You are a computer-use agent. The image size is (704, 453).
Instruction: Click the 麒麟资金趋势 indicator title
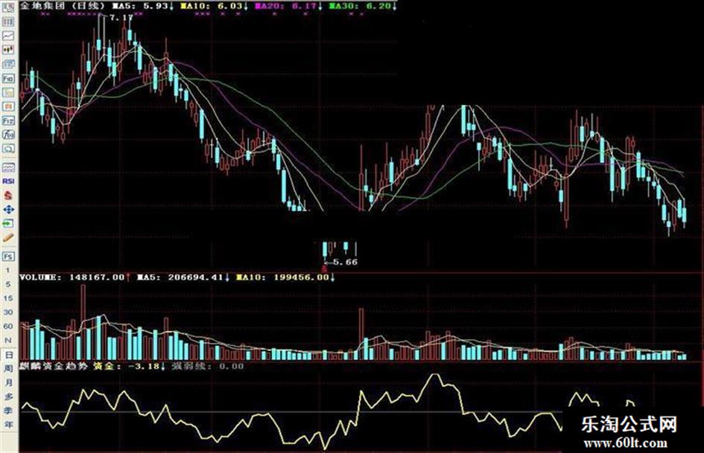[54, 366]
